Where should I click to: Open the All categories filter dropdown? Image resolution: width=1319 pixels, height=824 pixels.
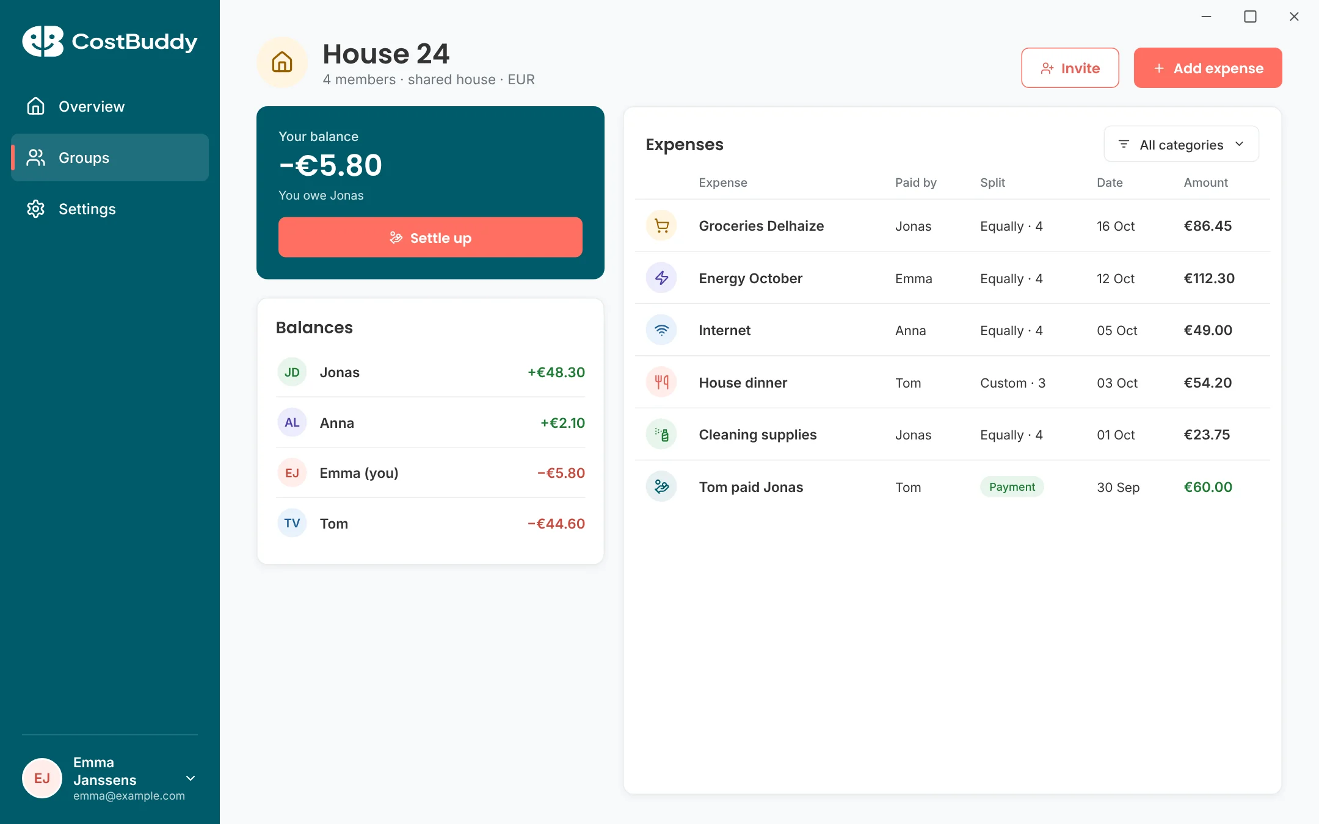tap(1181, 144)
